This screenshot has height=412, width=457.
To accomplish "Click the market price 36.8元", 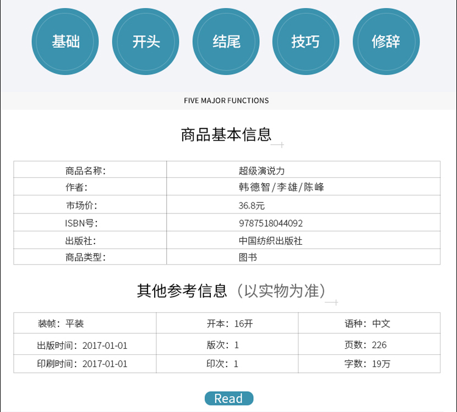I will click(x=252, y=206).
